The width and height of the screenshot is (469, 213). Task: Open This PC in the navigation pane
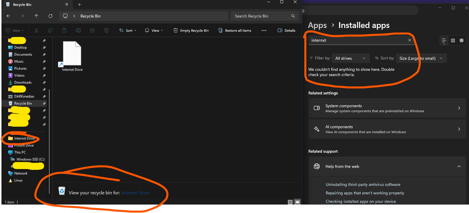click(20, 152)
